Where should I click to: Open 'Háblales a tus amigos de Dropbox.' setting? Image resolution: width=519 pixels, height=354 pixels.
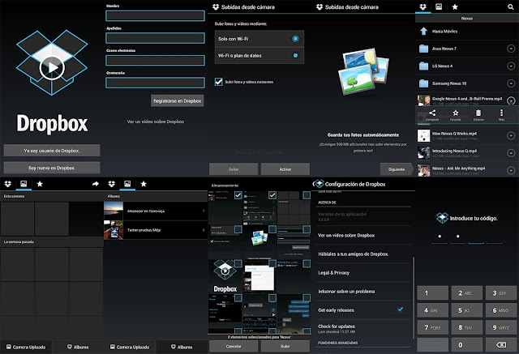coord(363,254)
